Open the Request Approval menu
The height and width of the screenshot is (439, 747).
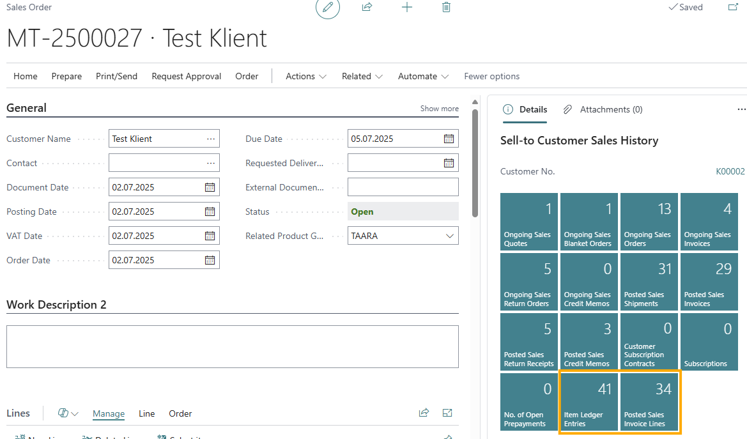click(x=187, y=76)
